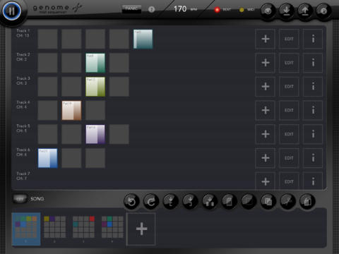
Task: Click the download arrow round button
Action: [x=287, y=11]
